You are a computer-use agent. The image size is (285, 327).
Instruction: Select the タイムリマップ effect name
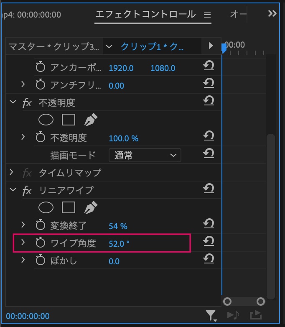(70, 173)
